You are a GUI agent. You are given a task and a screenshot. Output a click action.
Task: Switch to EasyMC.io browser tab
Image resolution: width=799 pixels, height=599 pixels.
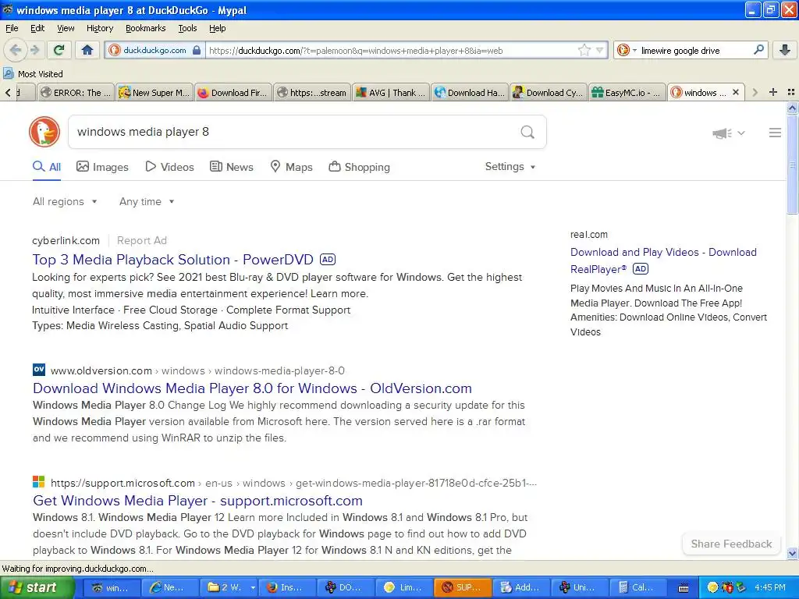[627, 92]
